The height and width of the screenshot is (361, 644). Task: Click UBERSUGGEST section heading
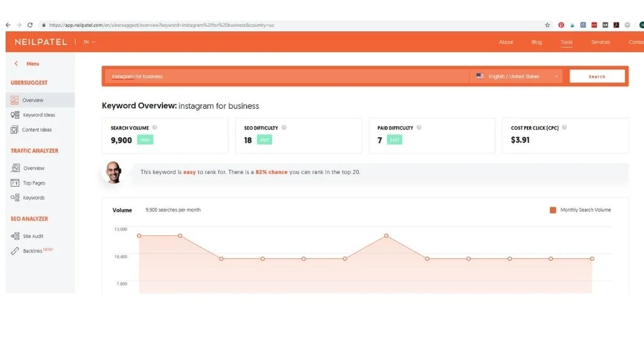pyautogui.click(x=29, y=83)
